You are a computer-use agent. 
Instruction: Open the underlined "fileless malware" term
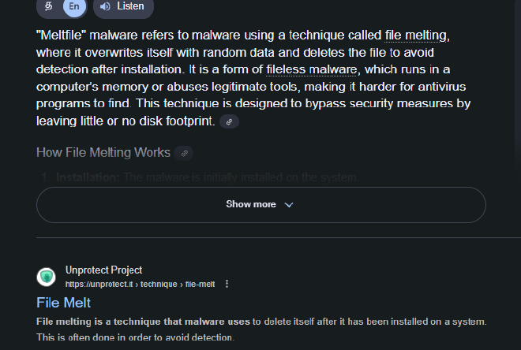[x=310, y=70]
